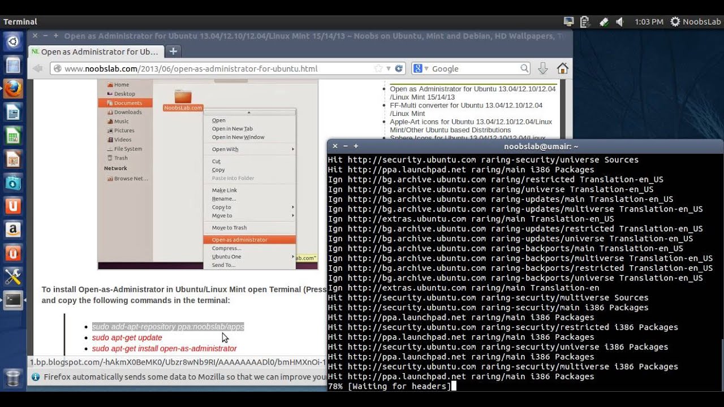This screenshot has width=724, height=407.
Task: Open a new Firefox tab with plus
Action: [x=173, y=51]
